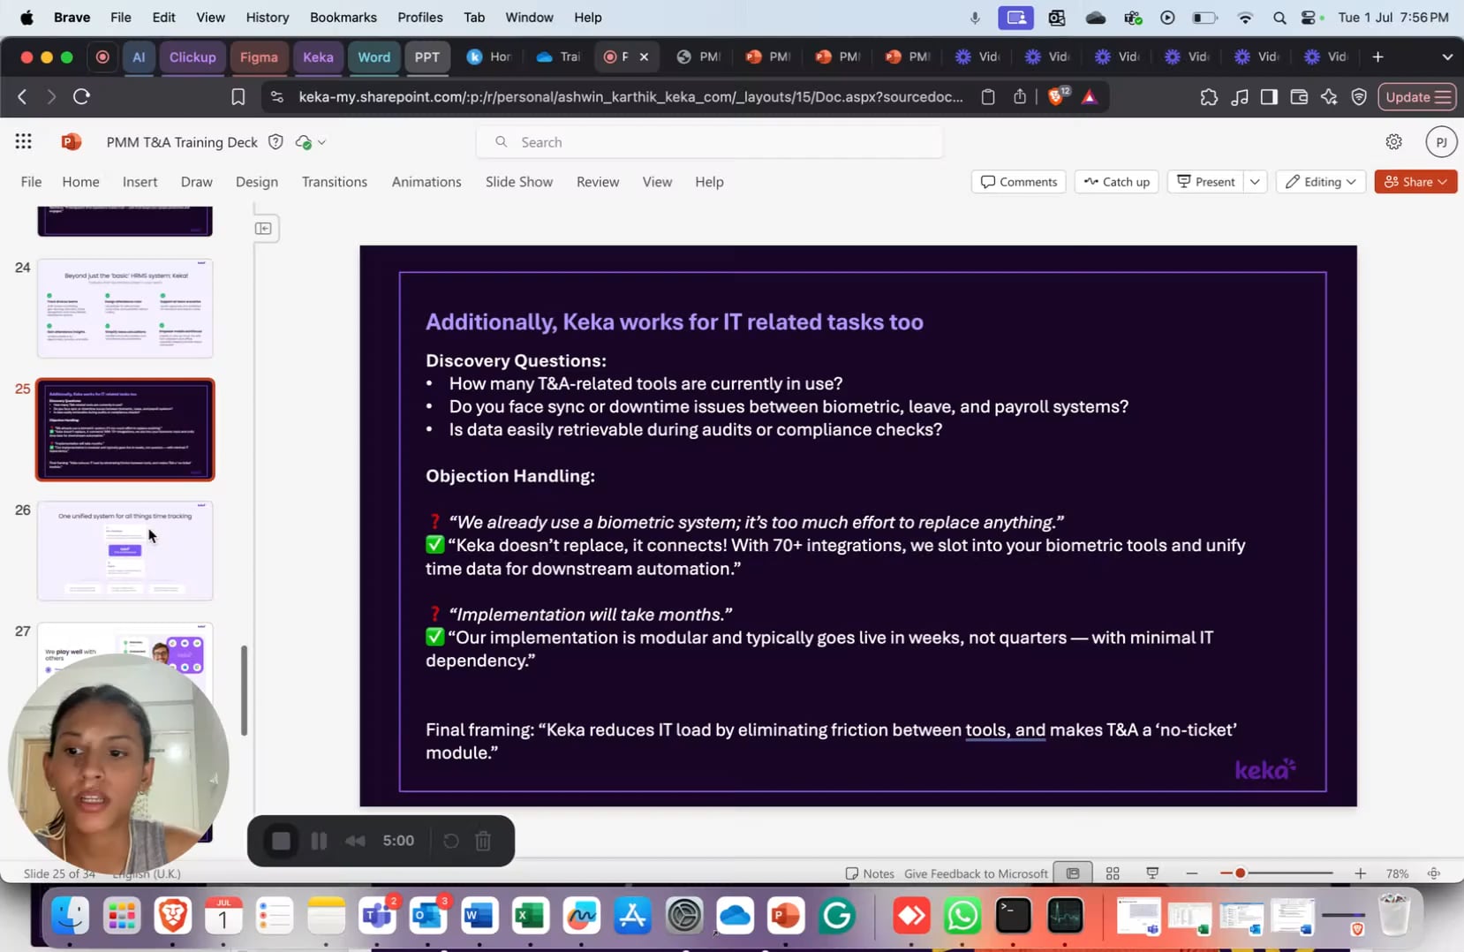The image size is (1464, 952).
Task: Bookmark this page in Brave
Action: pyautogui.click(x=238, y=96)
